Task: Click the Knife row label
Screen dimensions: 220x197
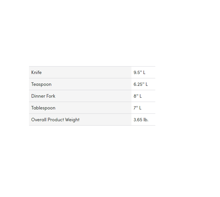Action: (x=37, y=72)
